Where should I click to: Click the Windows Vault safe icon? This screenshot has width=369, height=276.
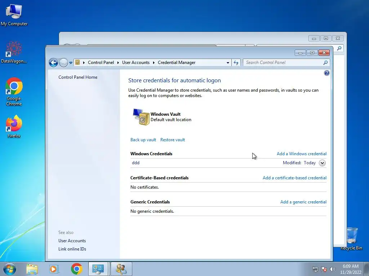coord(141,117)
